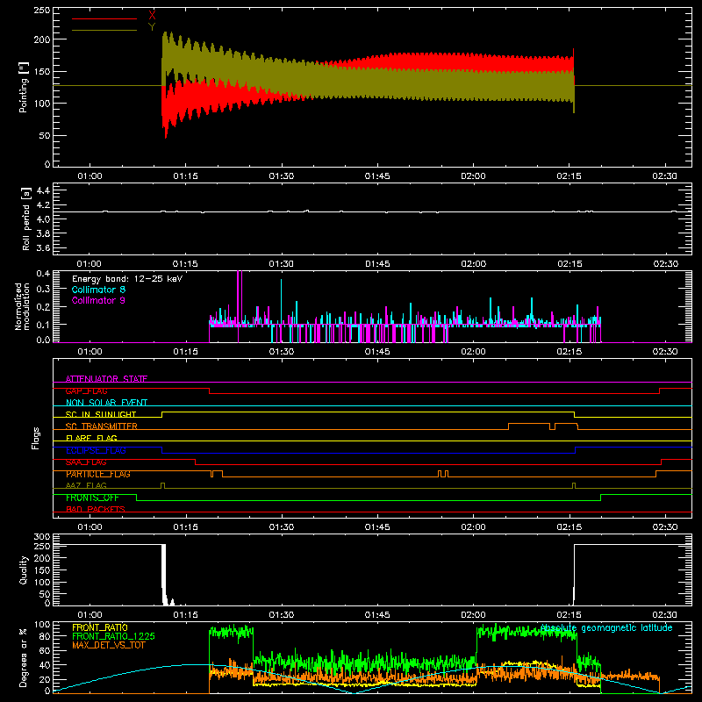Click the 300 value on the Quality axis
Viewport: 702px width, 702px height.
click(x=41, y=537)
